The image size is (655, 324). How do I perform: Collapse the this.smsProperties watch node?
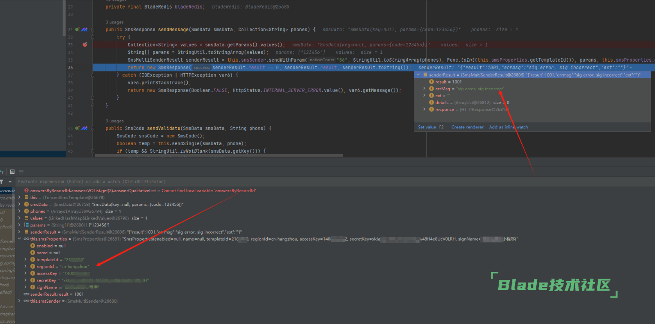click(x=20, y=239)
